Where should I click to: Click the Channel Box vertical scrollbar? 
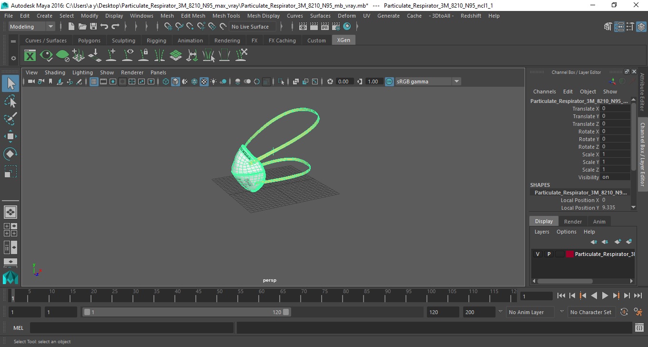point(633,136)
